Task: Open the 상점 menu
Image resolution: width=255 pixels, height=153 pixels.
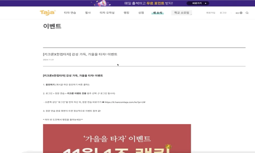Action: click(x=141, y=13)
